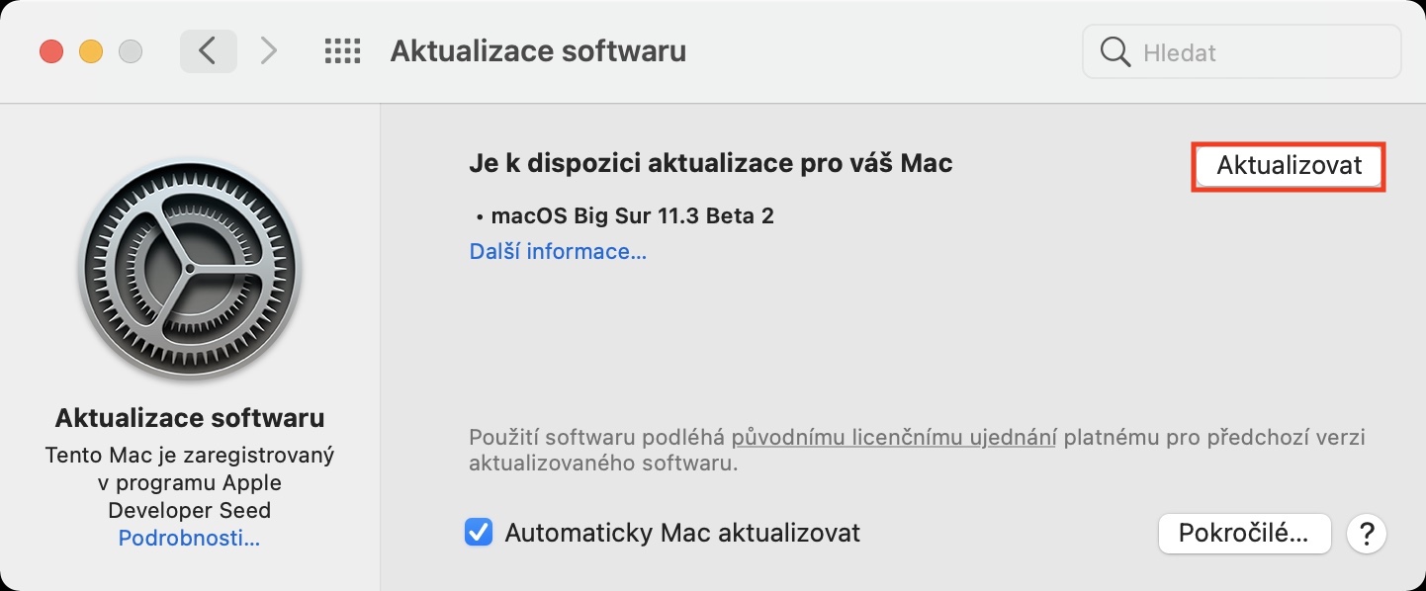Click the Aktualizace softwaru toolbar title

click(x=538, y=51)
